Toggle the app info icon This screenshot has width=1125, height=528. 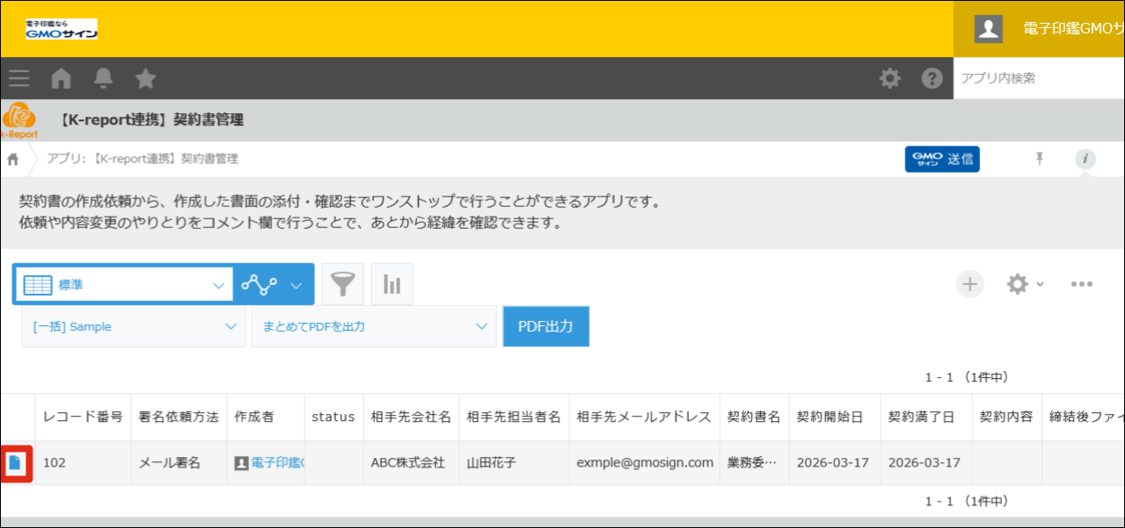1086,159
